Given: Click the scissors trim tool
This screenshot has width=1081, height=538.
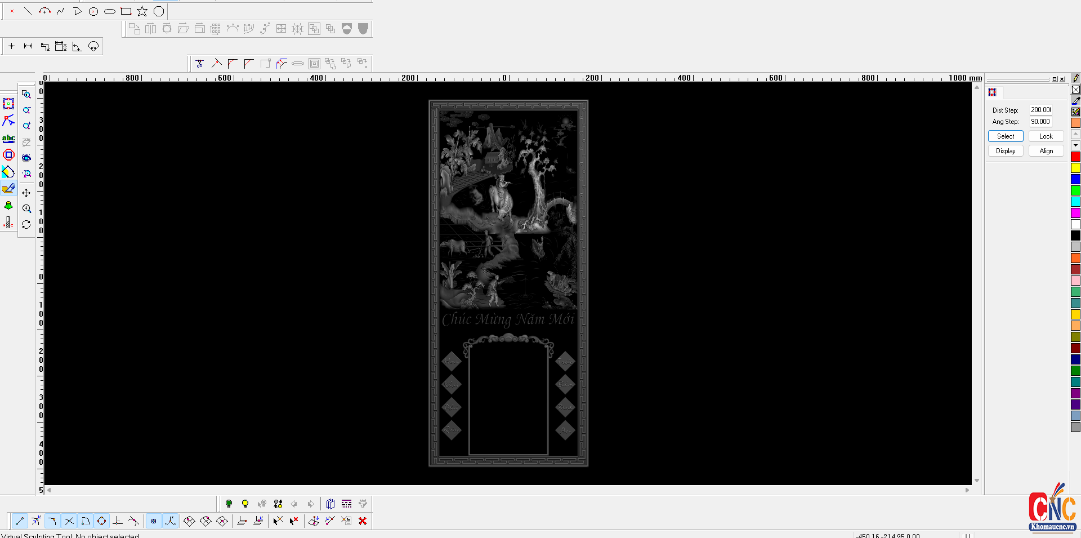Looking at the screenshot, I should [199, 64].
